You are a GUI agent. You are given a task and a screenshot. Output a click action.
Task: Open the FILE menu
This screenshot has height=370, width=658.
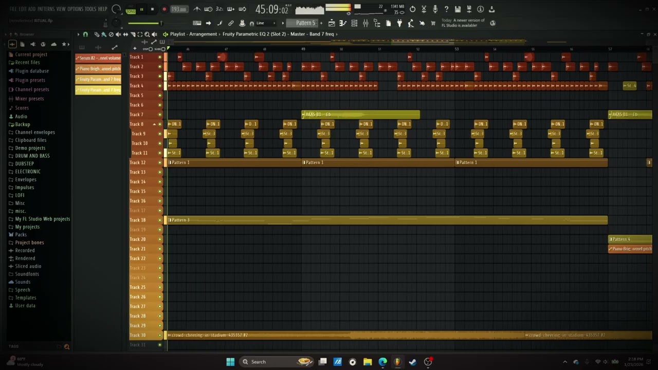point(13,9)
